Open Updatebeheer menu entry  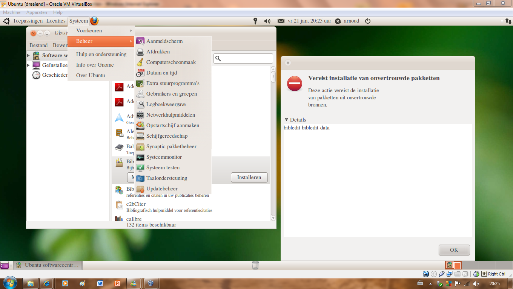pyautogui.click(x=162, y=189)
